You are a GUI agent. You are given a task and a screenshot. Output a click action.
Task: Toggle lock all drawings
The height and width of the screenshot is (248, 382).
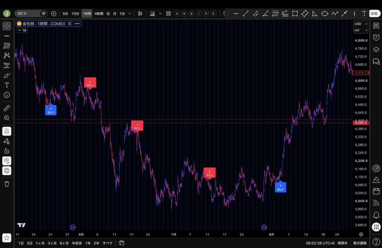click(x=7, y=151)
